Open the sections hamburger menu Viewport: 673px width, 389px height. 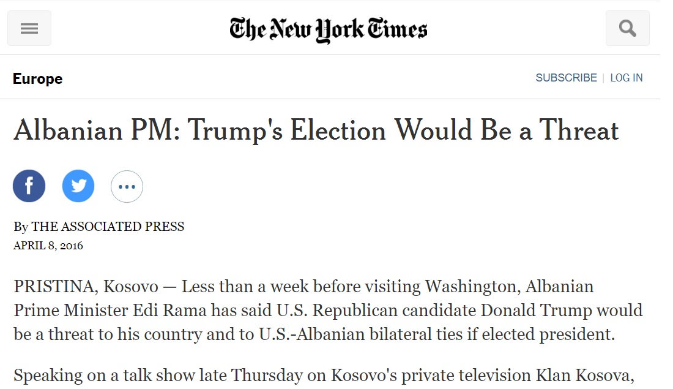click(x=29, y=29)
